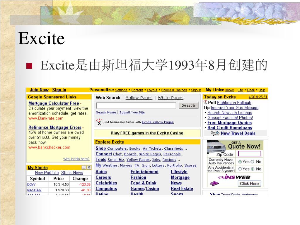Open Help link in top bar

click(262, 90)
